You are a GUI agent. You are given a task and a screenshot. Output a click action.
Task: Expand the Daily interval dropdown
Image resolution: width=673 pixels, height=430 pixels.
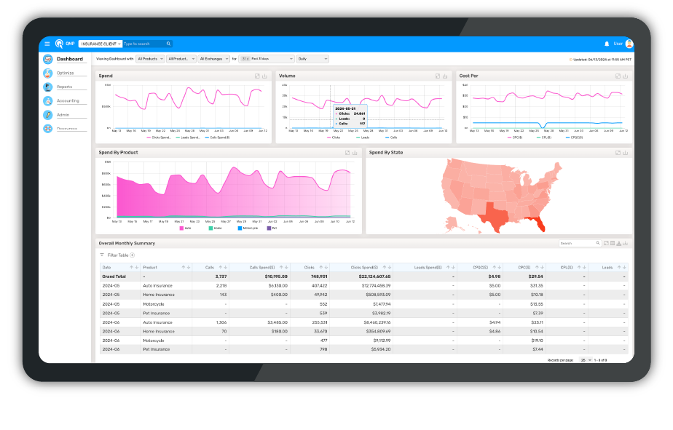coord(313,58)
